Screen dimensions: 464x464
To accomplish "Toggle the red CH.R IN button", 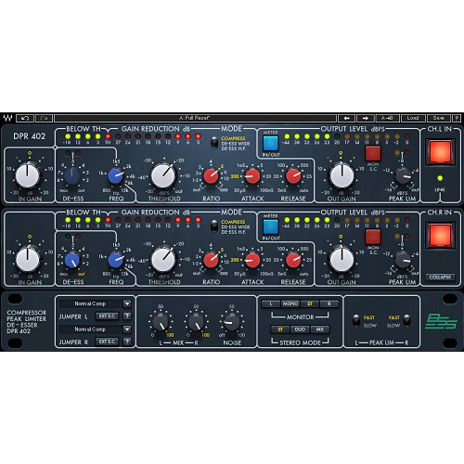I will click(x=440, y=236).
